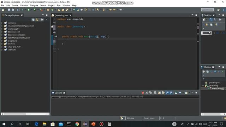Open the File menu
Screen dimensions: 226x127
2,6
